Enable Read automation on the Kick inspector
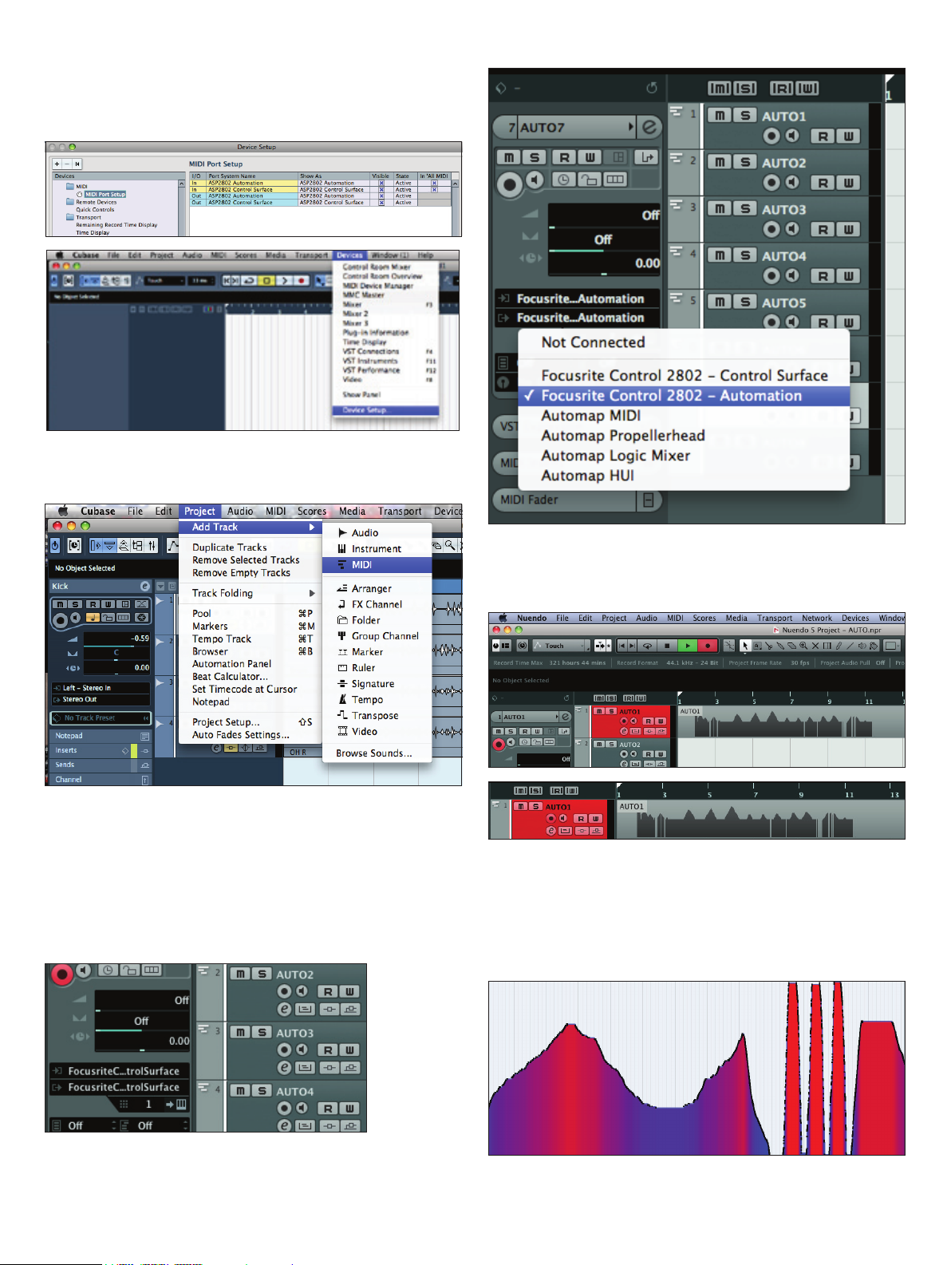This screenshot has width=951, height=1265. coord(93,604)
